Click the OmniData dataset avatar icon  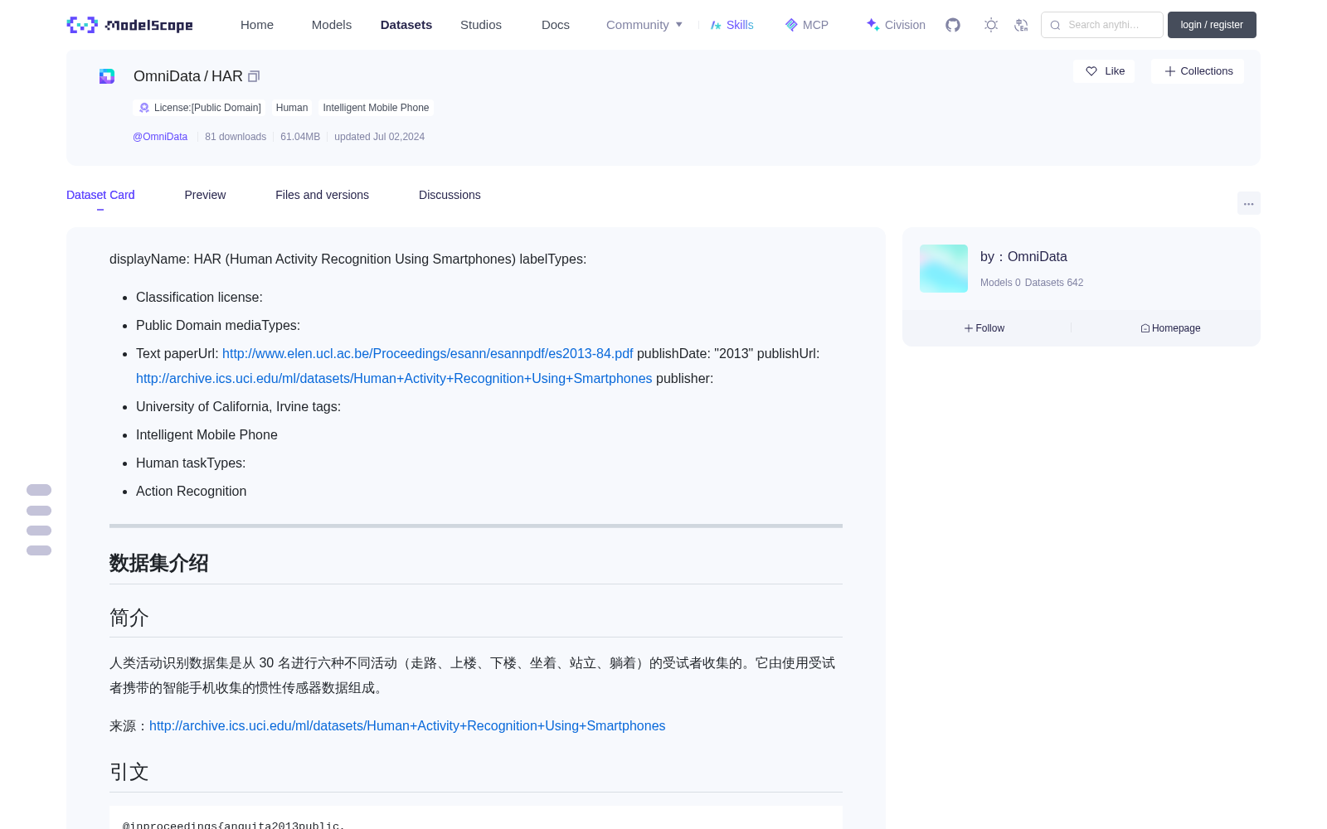(107, 76)
